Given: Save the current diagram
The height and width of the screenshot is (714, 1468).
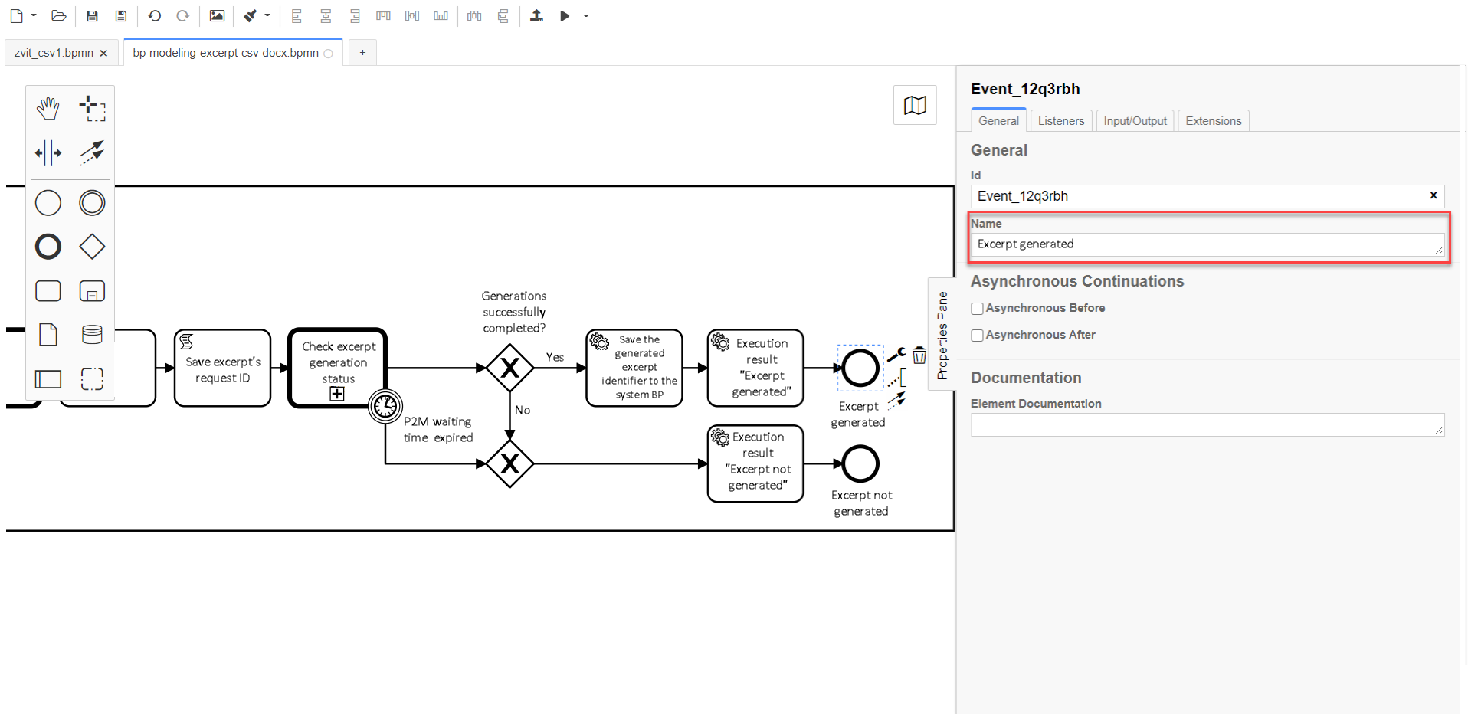Looking at the screenshot, I should [x=92, y=15].
